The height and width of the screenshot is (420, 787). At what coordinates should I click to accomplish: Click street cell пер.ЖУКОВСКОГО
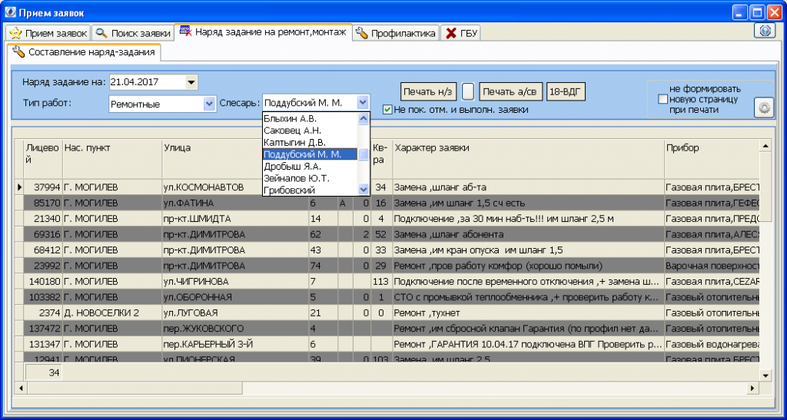point(234,329)
